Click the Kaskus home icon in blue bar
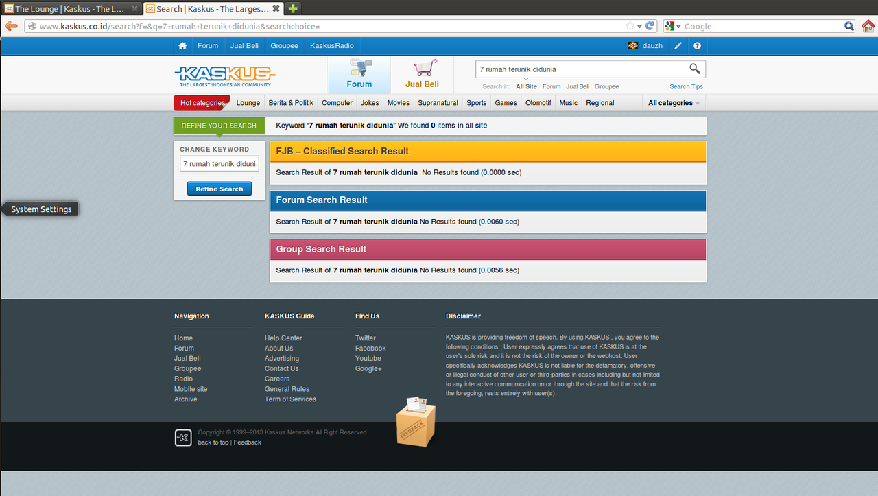This screenshot has height=496, width=878. tap(182, 46)
